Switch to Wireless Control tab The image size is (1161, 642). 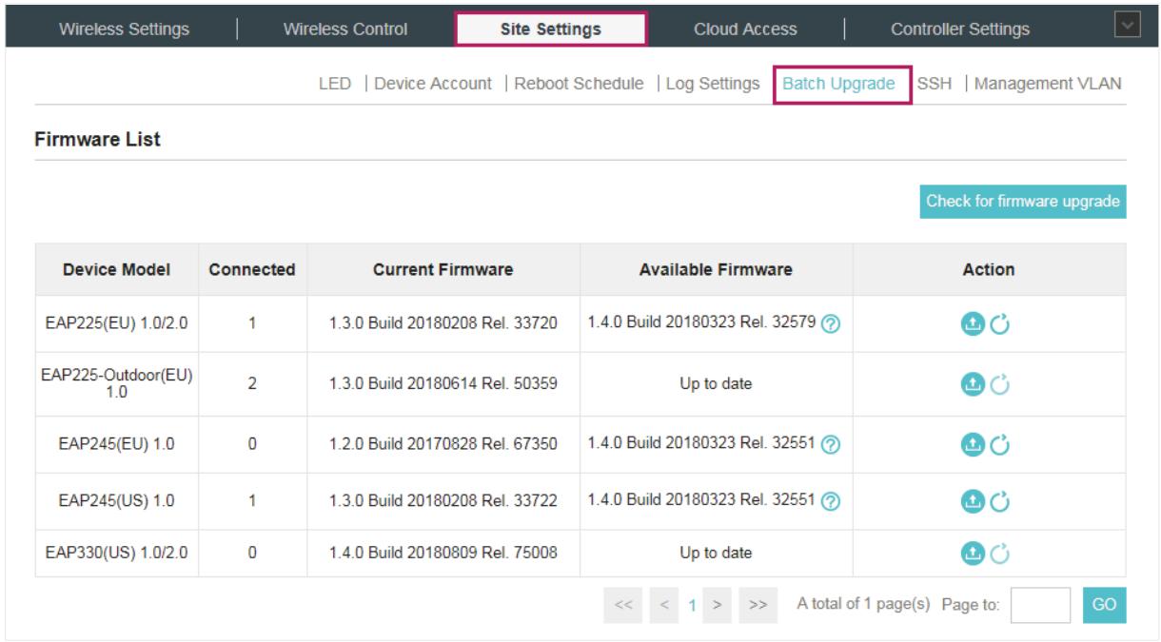345,29
